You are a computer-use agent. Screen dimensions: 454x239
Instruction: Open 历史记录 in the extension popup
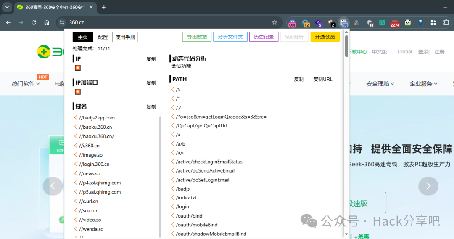pyautogui.click(x=264, y=37)
